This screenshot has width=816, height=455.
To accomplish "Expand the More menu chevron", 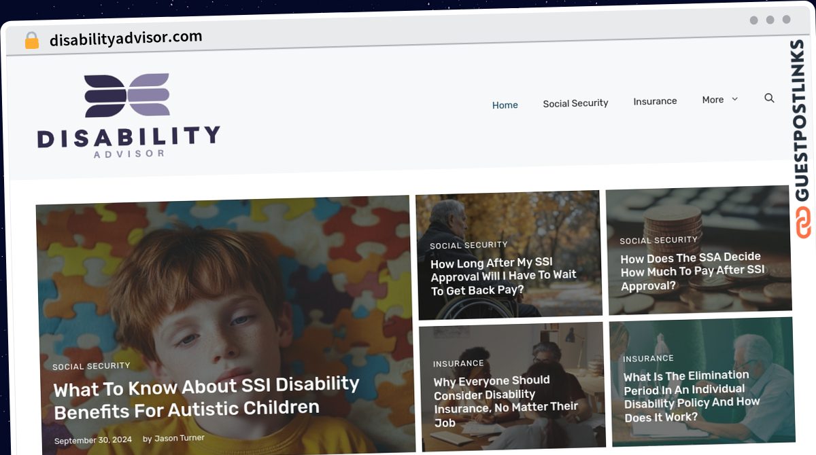I will click(734, 99).
